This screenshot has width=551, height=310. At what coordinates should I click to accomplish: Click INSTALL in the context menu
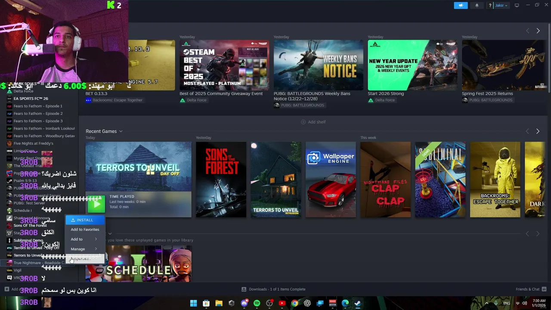[x=85, y=220]
